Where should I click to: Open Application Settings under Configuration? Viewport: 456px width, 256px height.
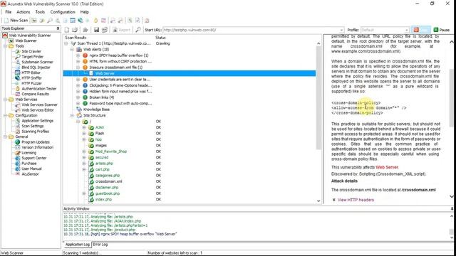(37, 120)
